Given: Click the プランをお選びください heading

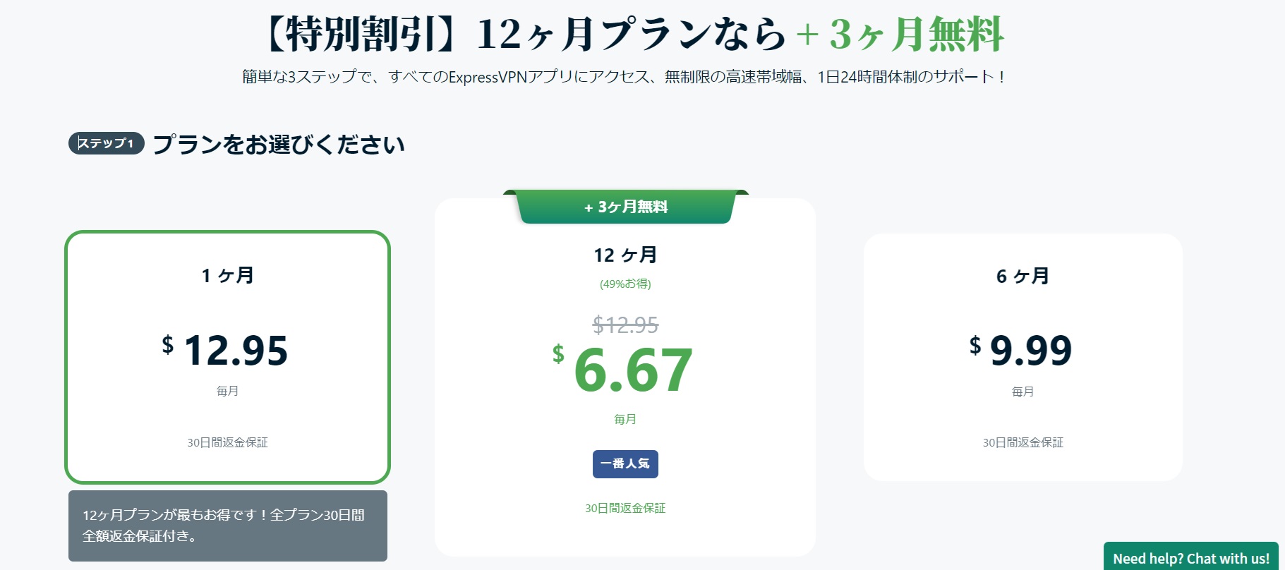Looking at the screenshot, I should click(279, 144).
